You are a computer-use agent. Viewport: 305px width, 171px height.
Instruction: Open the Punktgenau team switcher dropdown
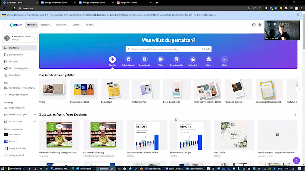(19, 38)
